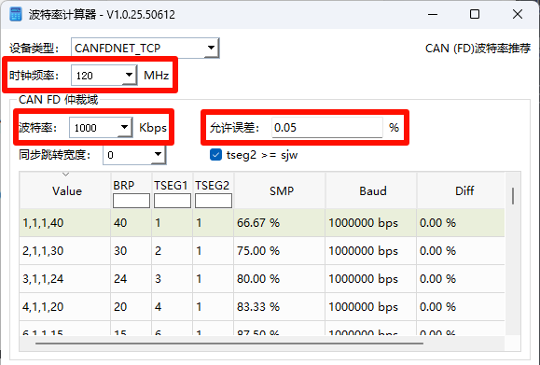This screenshot has width=540, height=365.
Task: Click the vertical scrollbar thumb of the table
Action: pos(513,196)
